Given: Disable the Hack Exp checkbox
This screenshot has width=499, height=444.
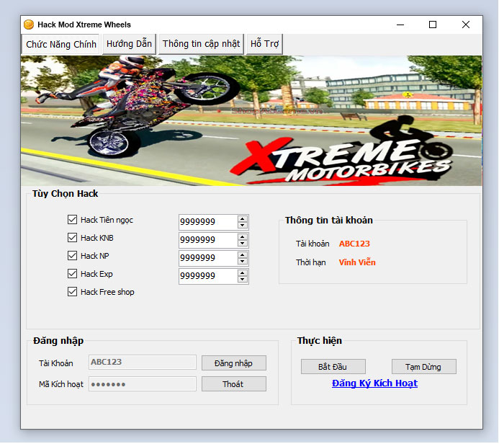Looking at the screenshot, I should coord(72,274).
